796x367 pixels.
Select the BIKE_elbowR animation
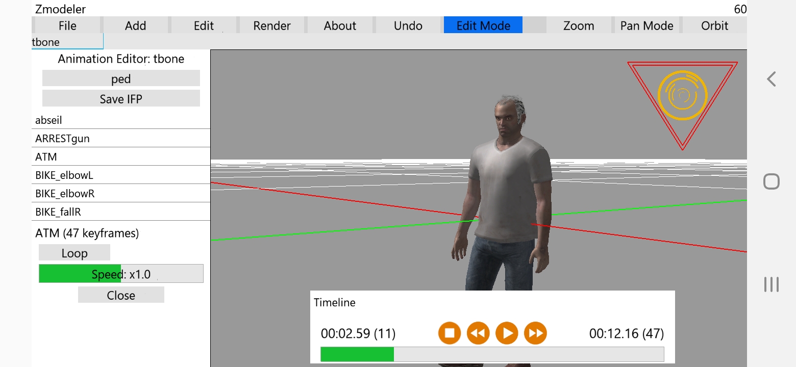121,193
